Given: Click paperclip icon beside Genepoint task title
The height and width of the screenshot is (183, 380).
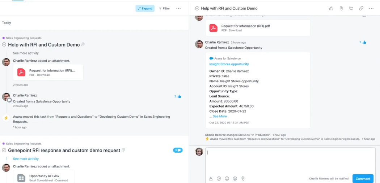Looking at the screenshot, I should (x=123, y=150).
